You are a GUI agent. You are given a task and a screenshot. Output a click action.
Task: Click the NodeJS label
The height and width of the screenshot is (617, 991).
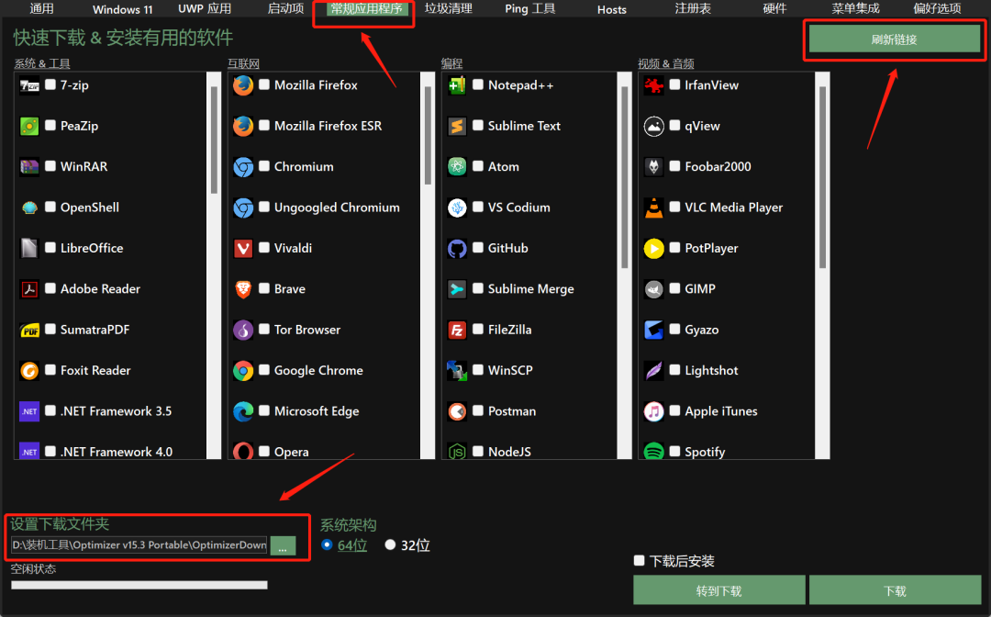(509, 452)
